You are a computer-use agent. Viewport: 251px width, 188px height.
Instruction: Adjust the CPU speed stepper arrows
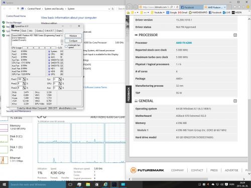60,83
